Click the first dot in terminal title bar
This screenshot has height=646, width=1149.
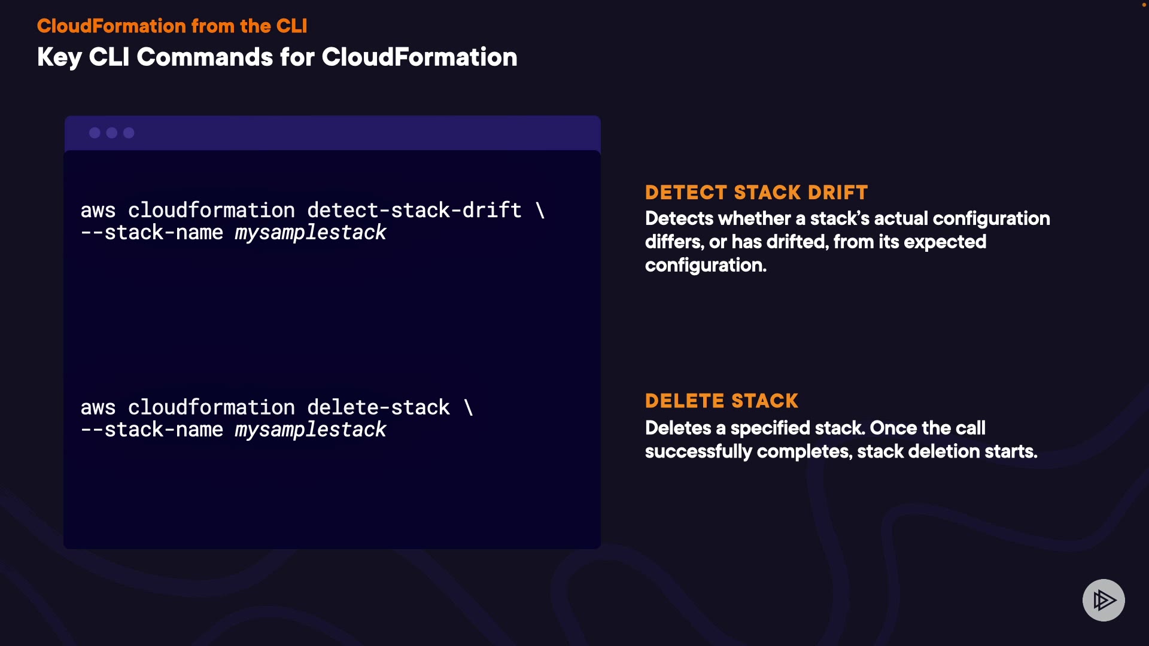click(95, 133)
